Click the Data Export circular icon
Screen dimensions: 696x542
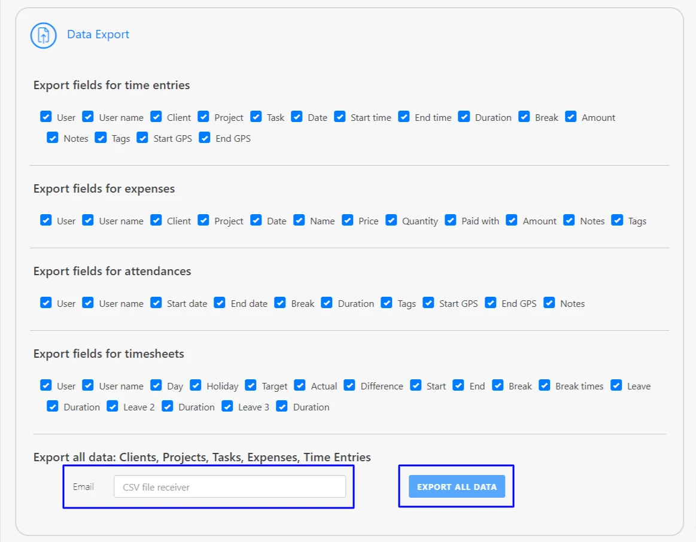click(42, 35)
